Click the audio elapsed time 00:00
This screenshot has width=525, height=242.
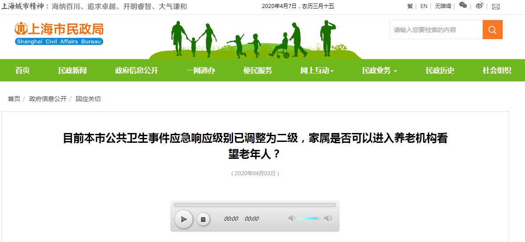point(231,218)
